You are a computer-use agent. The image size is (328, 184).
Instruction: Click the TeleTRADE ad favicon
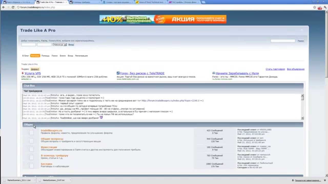118,73
